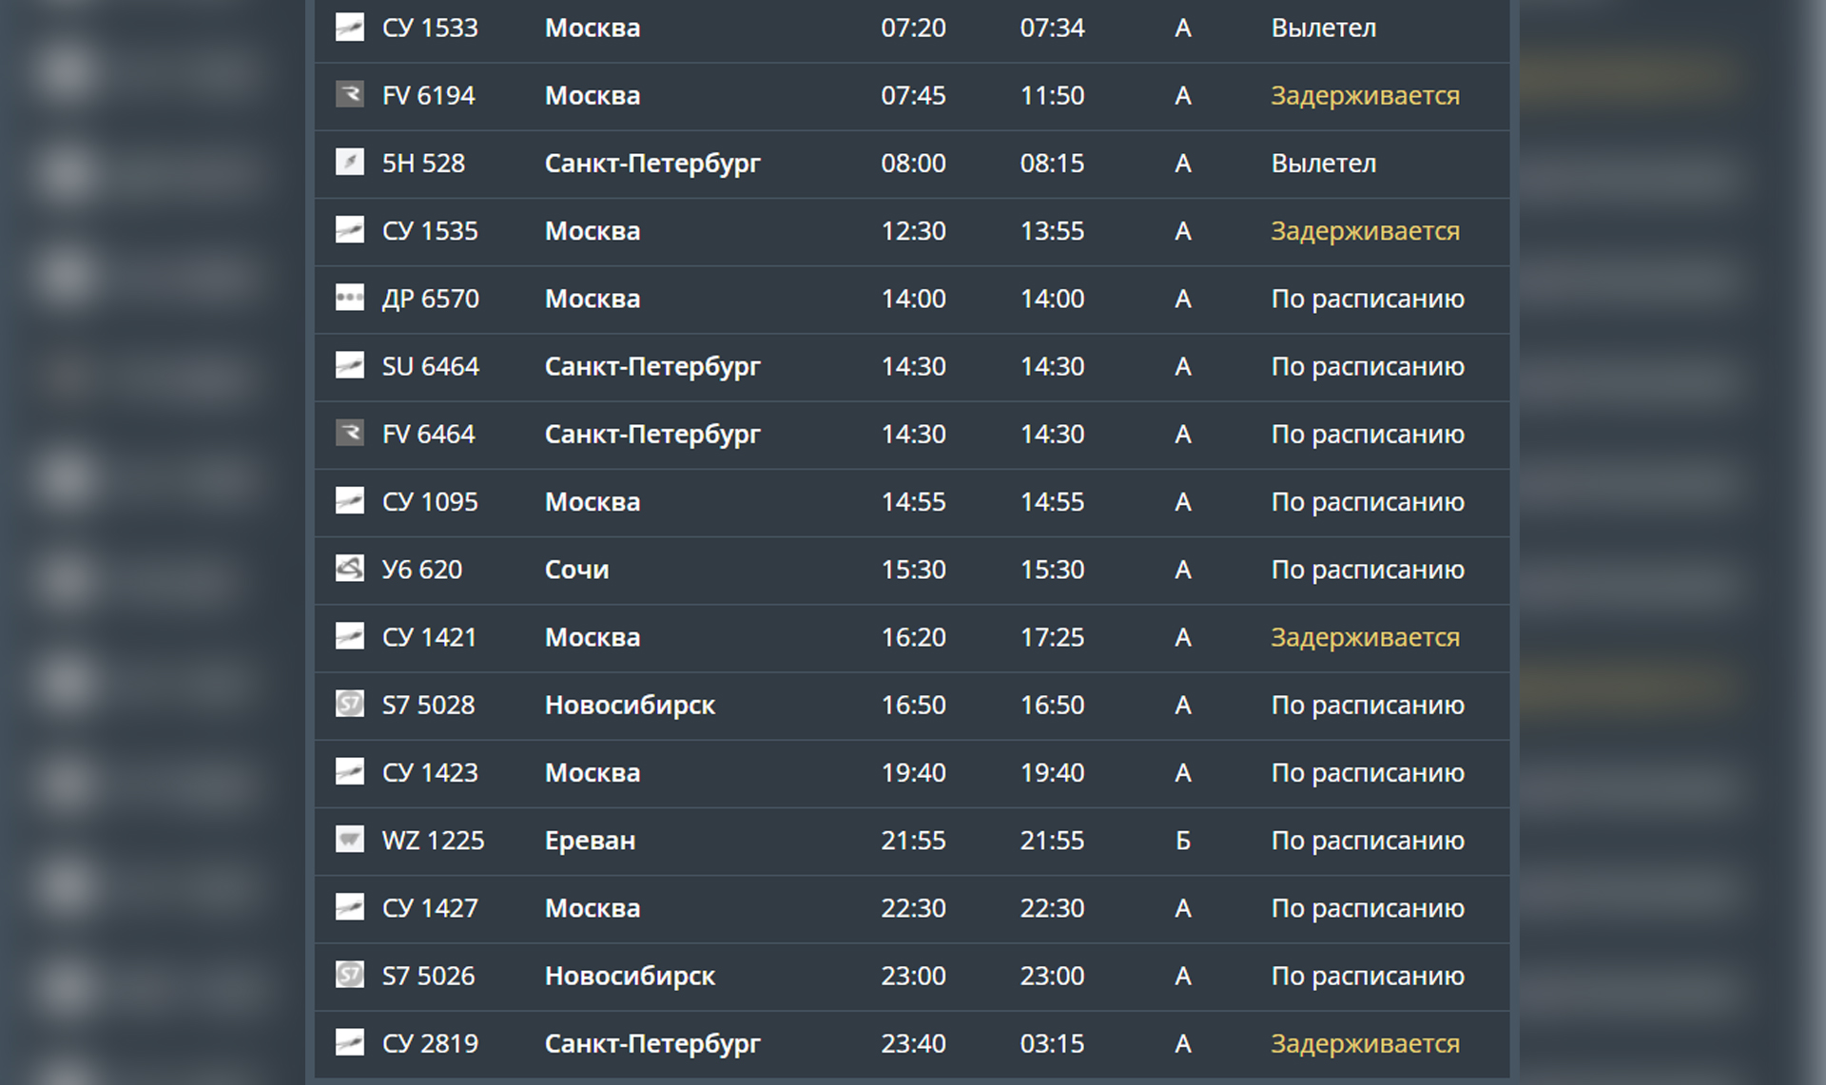
Task: Click actual time 03:15 for СУ 2819
Action: coord(1052,1043)
